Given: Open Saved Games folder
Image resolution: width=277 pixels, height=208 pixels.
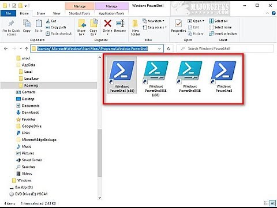Looking at the screenshot, I should [x=29, y=160].
